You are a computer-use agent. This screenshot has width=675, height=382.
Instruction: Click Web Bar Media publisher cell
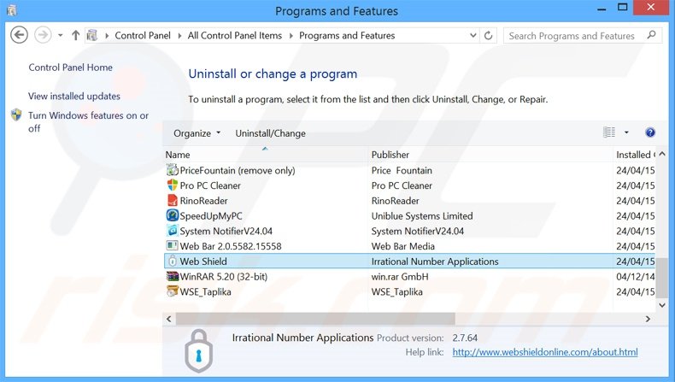(x=403, y=246)
